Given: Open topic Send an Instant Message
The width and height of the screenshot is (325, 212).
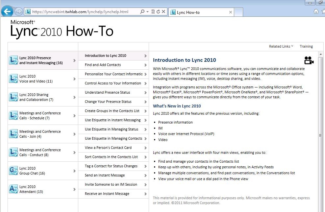Looking at the screenshot, I should point(113,176).
